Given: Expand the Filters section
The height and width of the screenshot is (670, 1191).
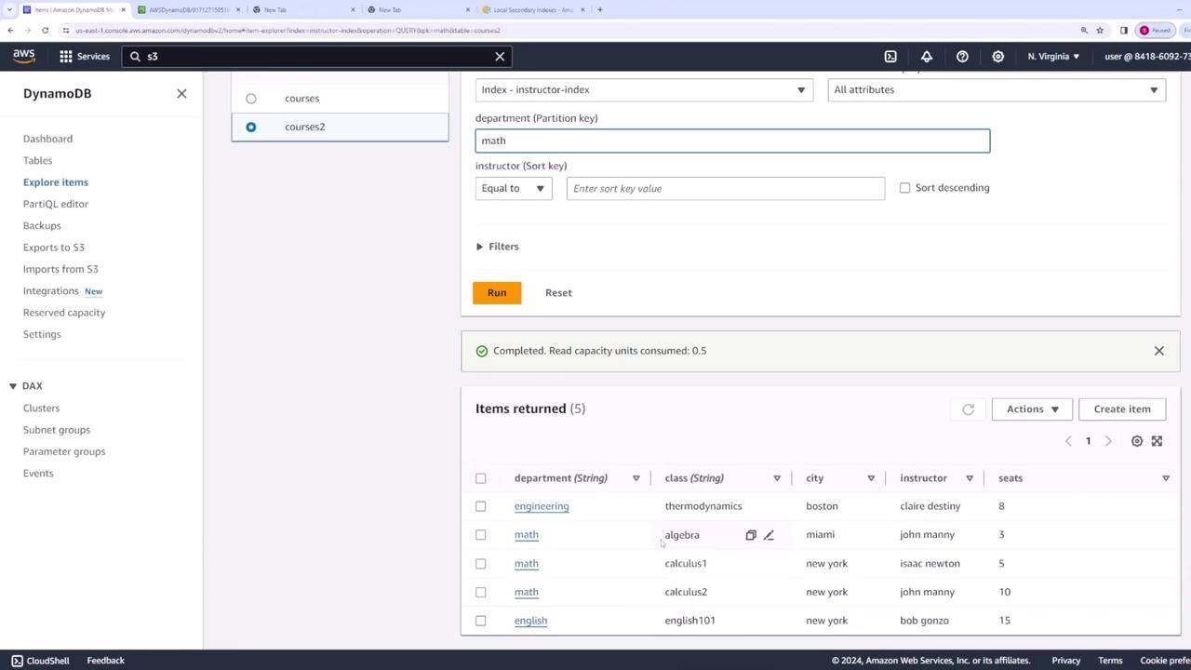Looking at the screenshot, I should [498, 247].
